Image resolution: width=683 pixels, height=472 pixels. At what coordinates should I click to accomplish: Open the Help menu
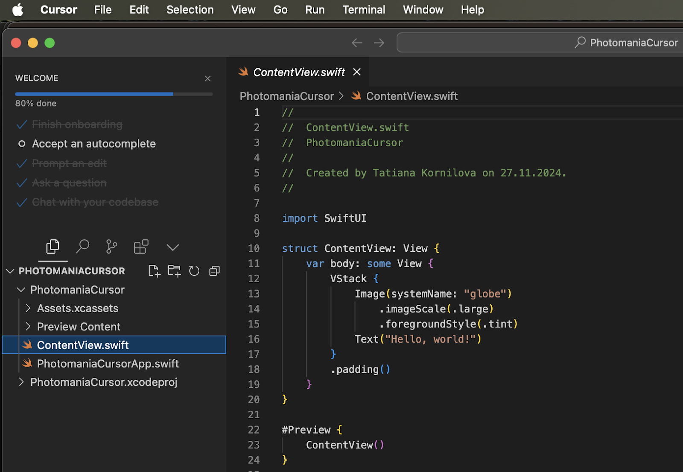pos(473,9)
